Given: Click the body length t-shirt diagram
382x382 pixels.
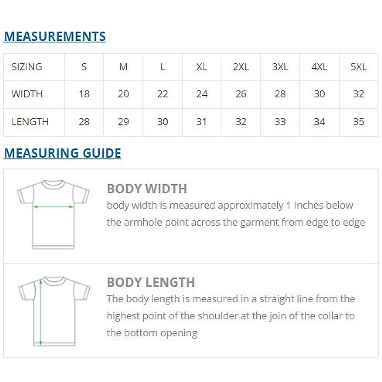Looking at the screenshot, I should (54, 311).
